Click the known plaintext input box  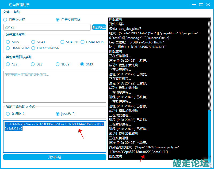55,87
